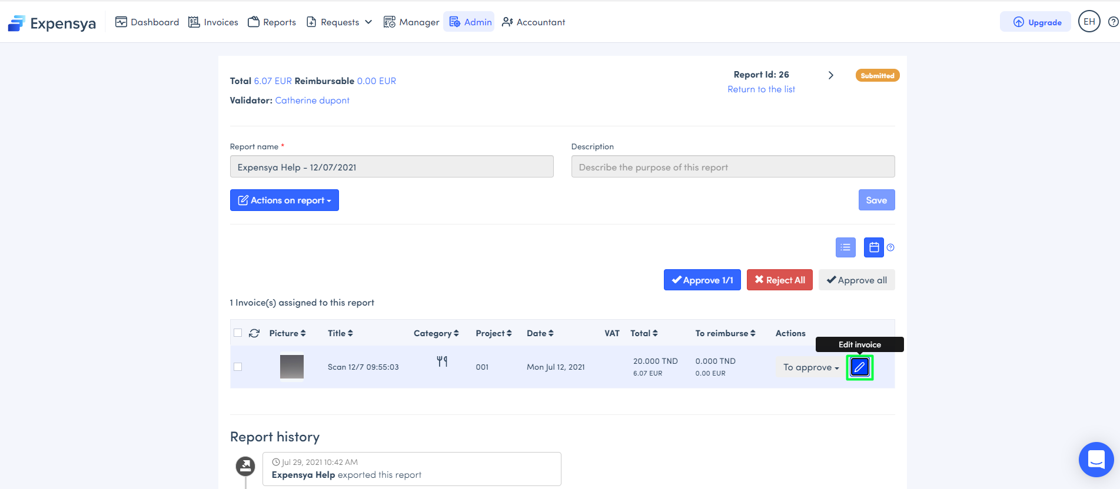Click the Description input field
Image resolution: width=1120 pixels, height=489 pixels.
click(x=733, y=167)
